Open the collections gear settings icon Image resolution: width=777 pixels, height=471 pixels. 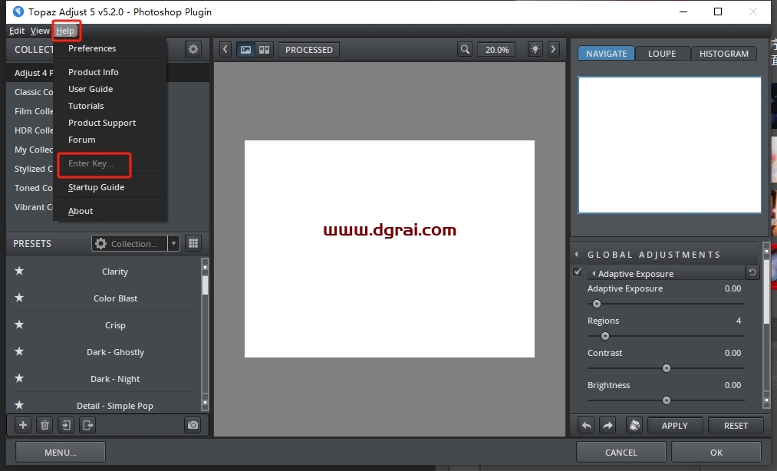[193, 49]
